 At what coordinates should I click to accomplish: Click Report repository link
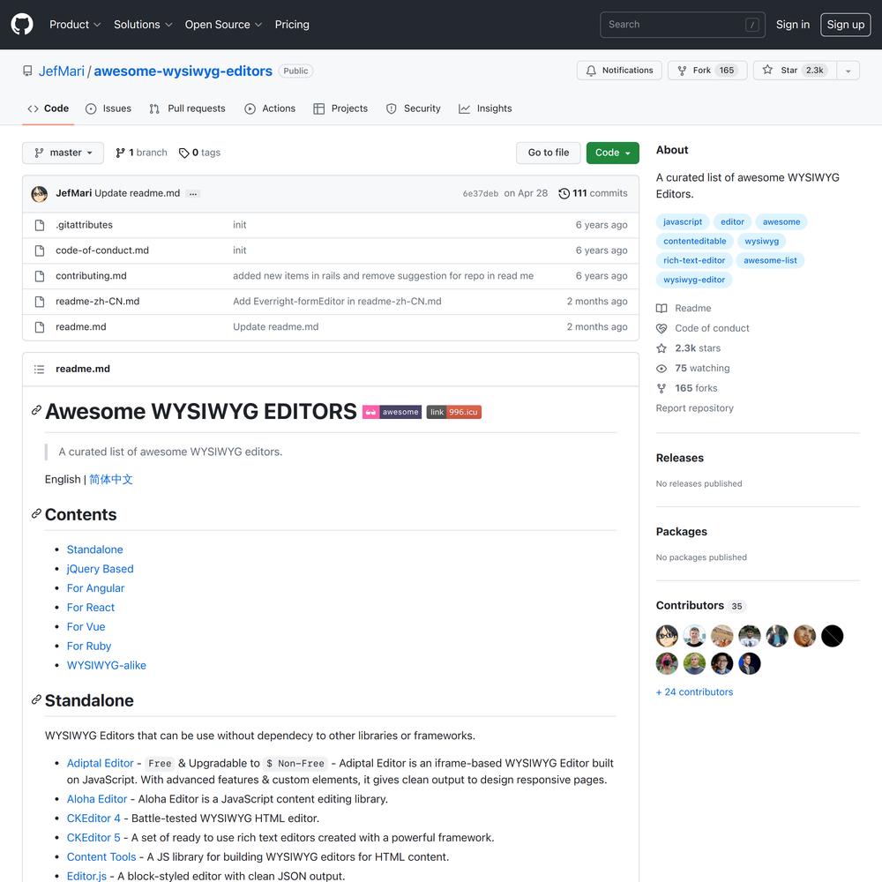tap(695, 408)
